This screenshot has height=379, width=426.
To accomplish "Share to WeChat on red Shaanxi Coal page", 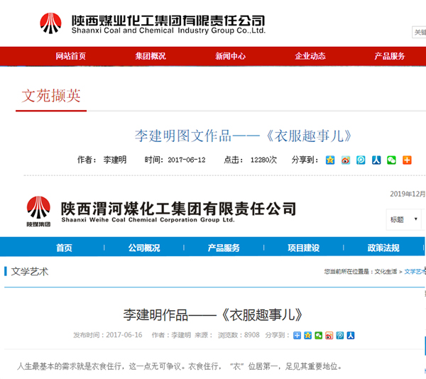I will coord(391,160).
